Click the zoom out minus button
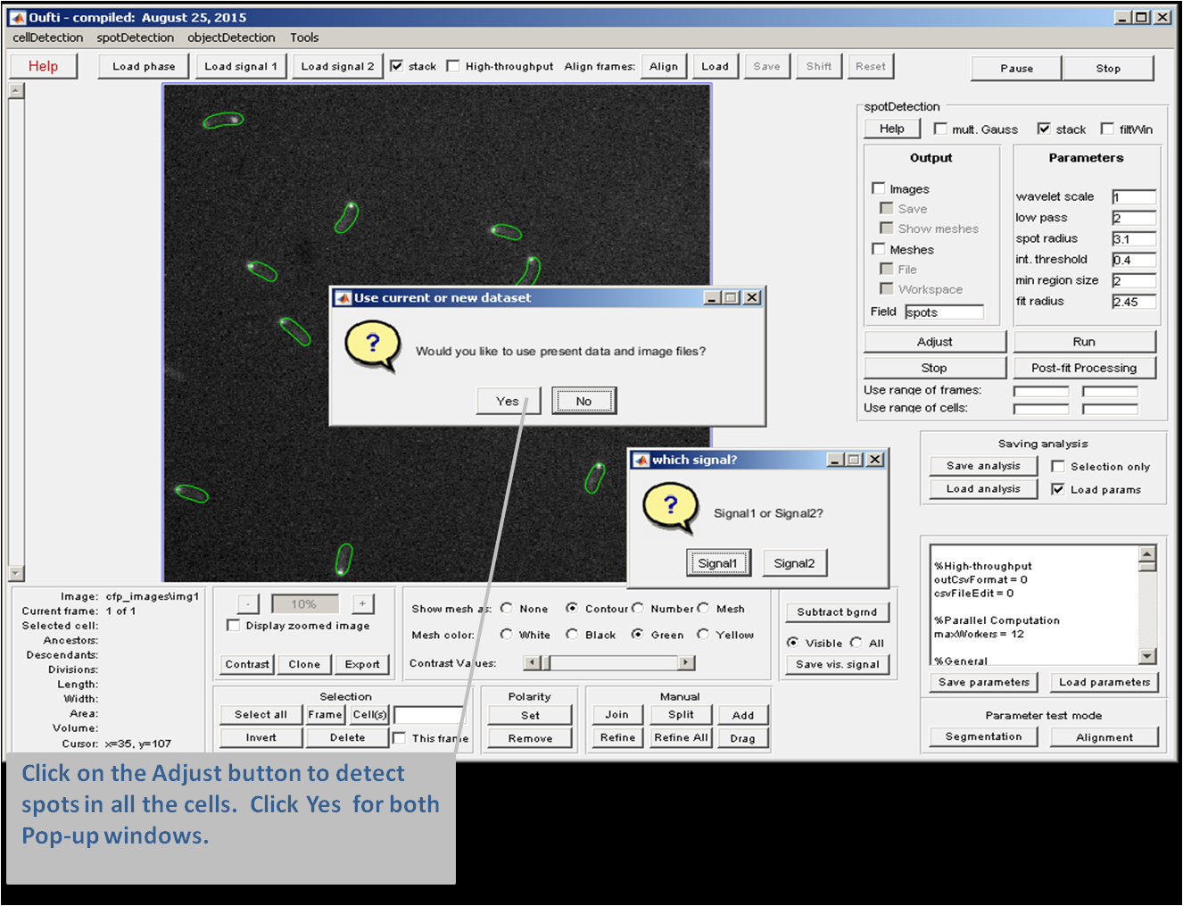1183x906 pixels. click(x=249, y=604)
